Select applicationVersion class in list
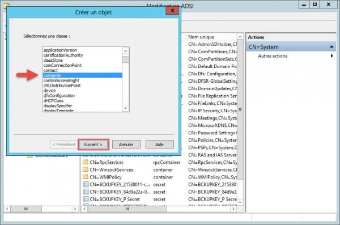Image resolution: width=340 pixels, height=225 pixels. click(x=60, y=50)
